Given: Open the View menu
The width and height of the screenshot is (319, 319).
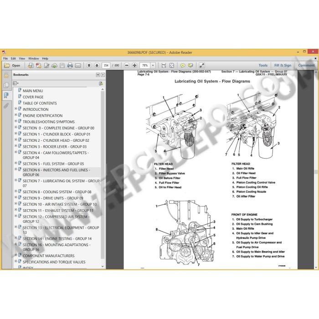Looking at the screenshot, I should pyautogui.click(x=22, y=58).
